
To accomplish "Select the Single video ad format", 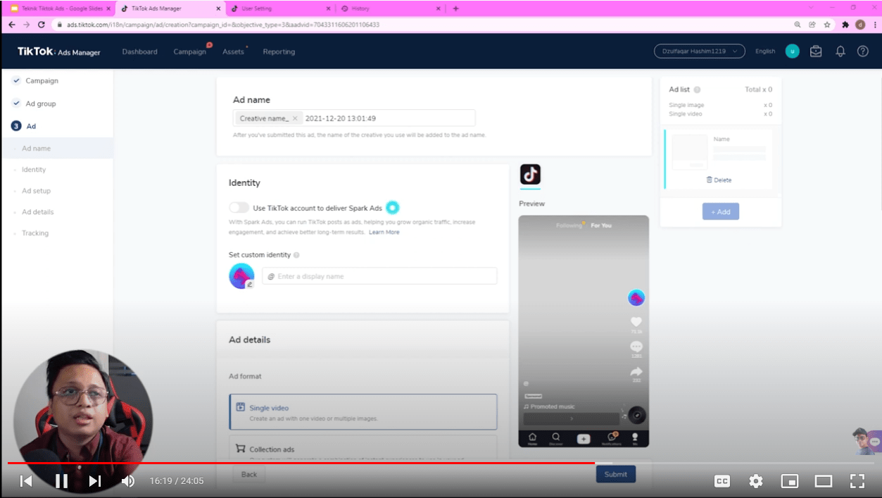I will pyautogui.click(x=363, y=412).
